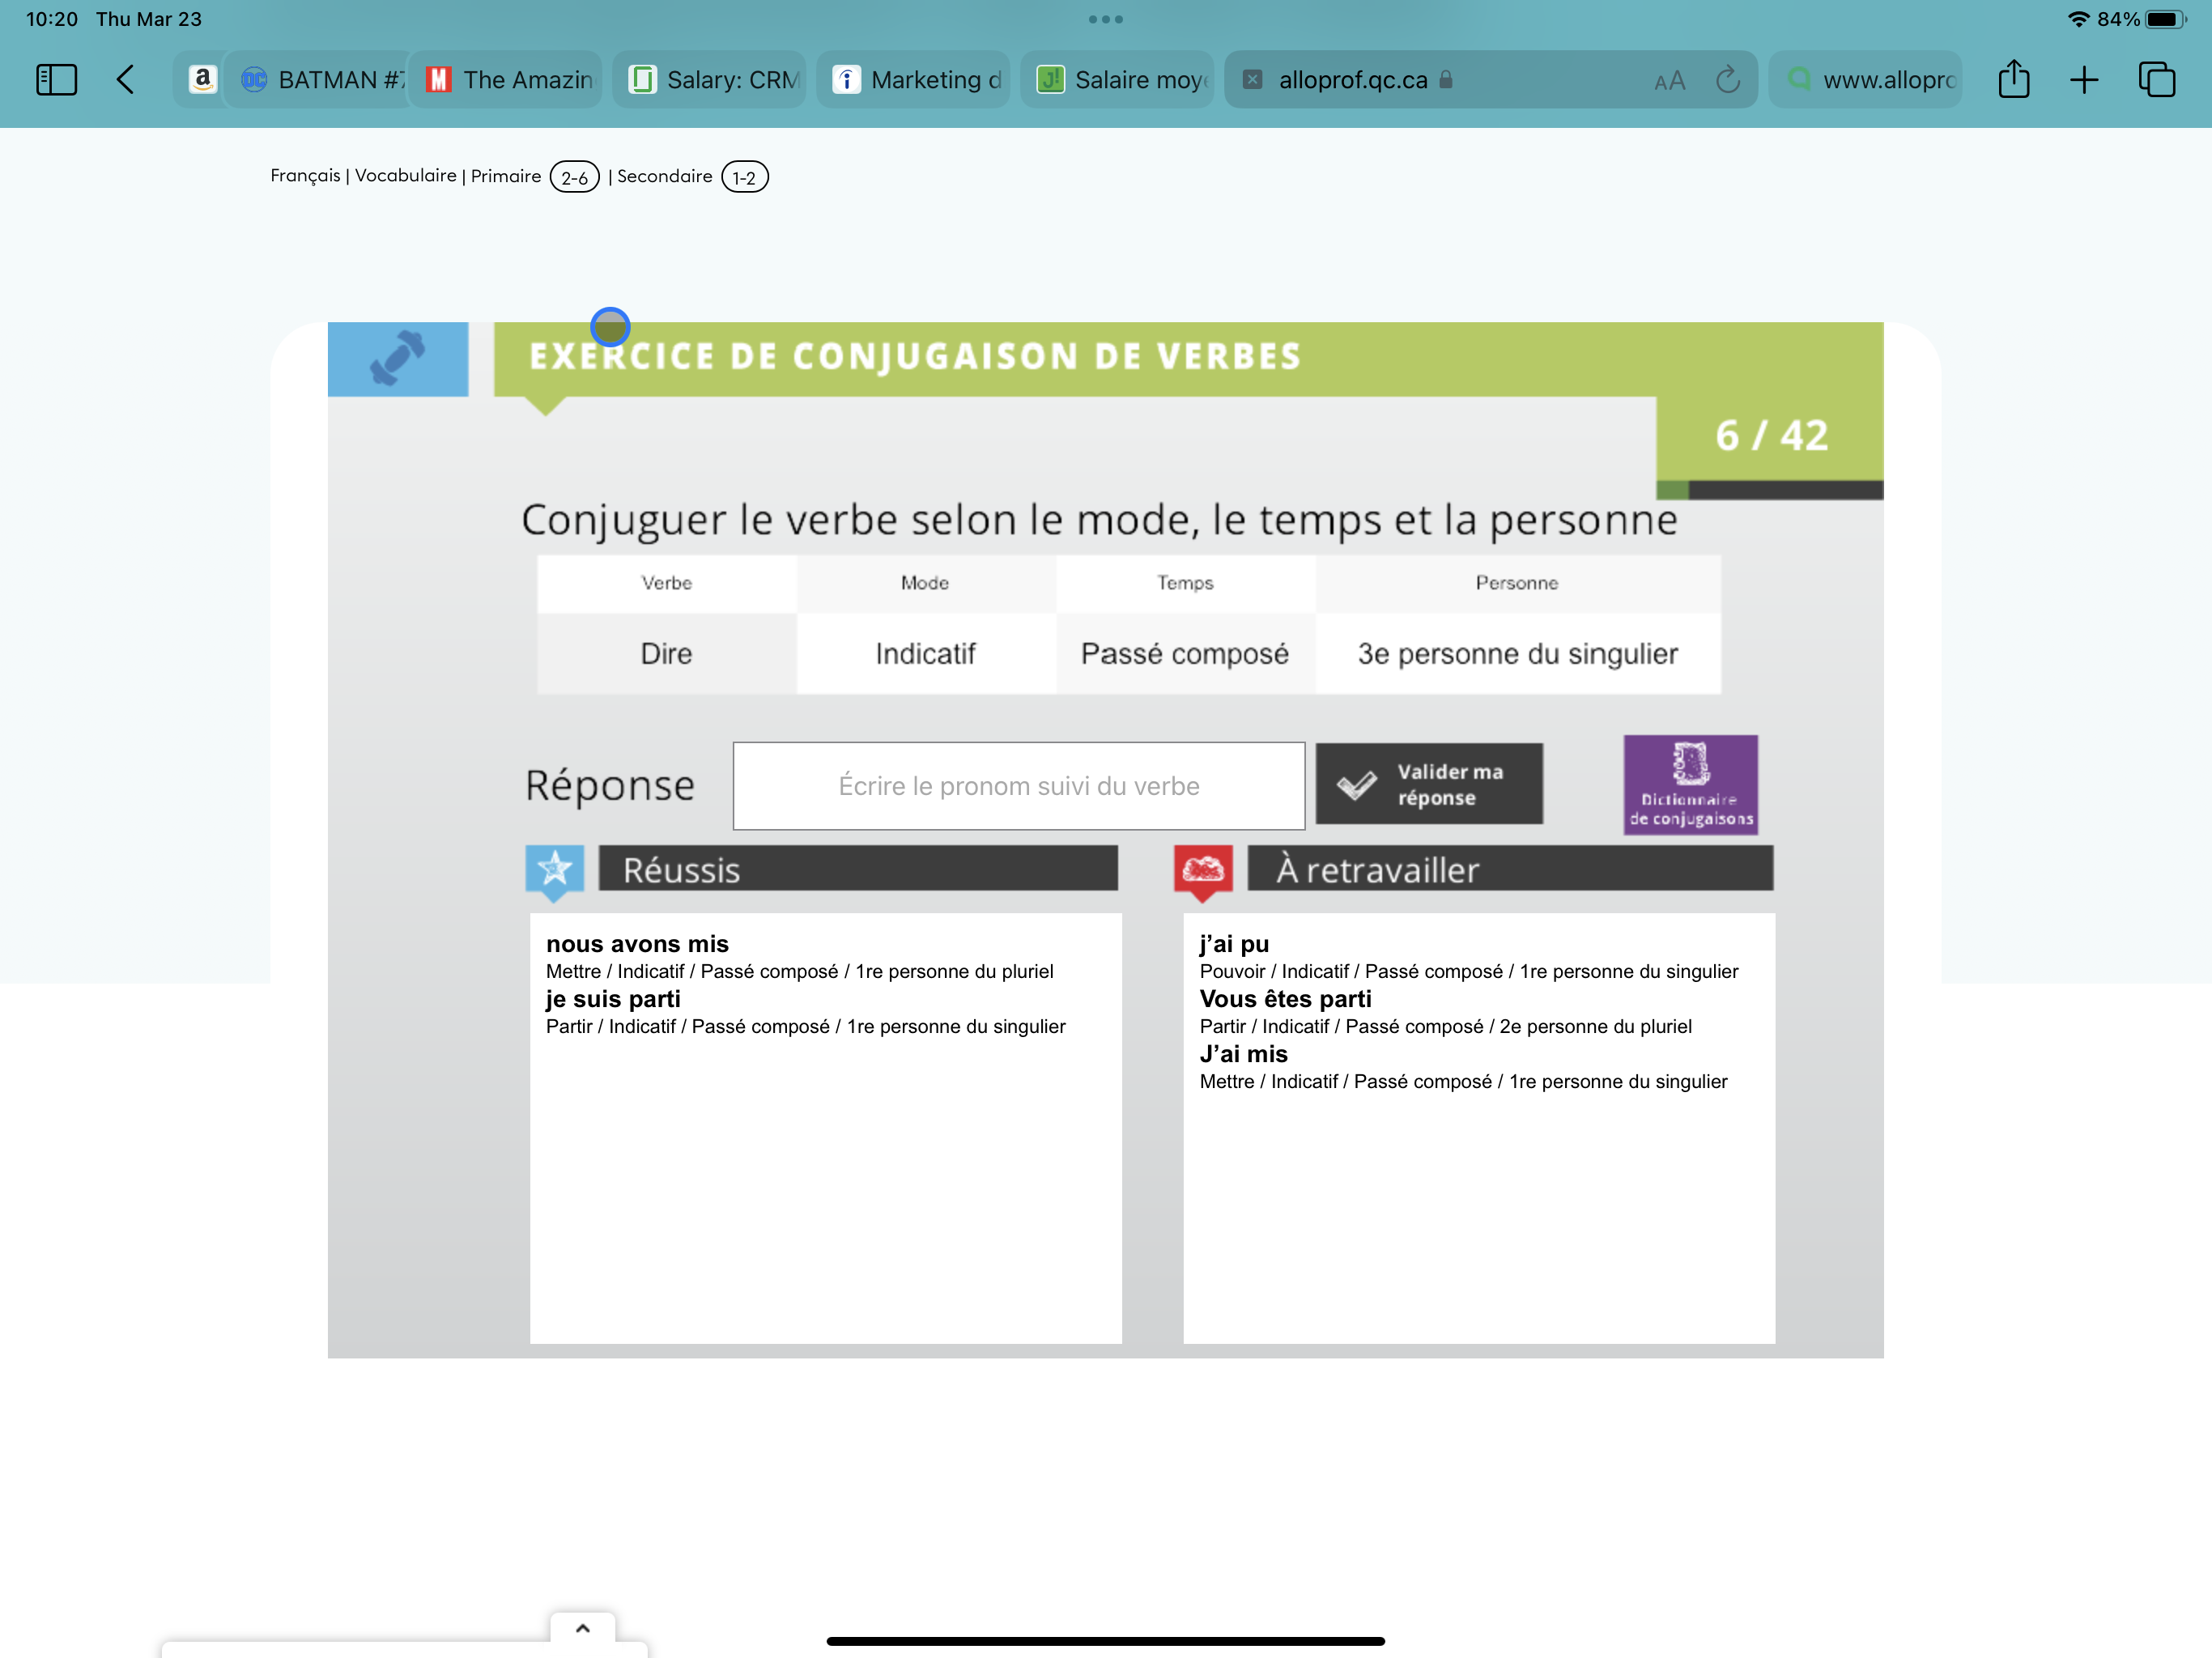The height and width of the screenshot is (1658, 2212).
Task: Open a new tab with plus icon
Action: tap(2084, 80)
